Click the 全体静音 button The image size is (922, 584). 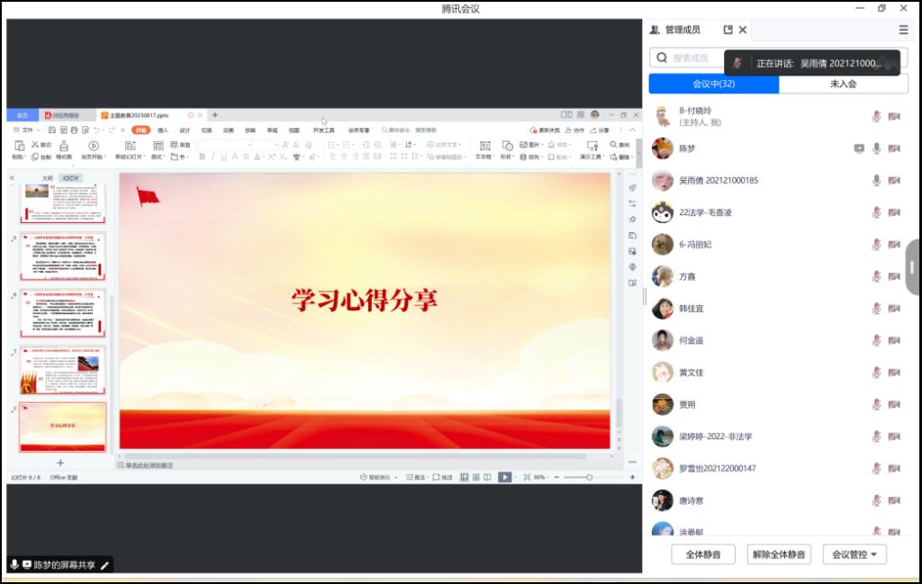tap(702, 554)
